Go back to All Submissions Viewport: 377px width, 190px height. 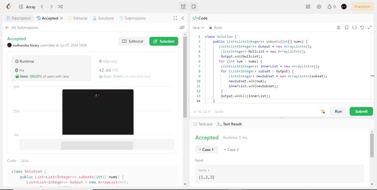(x=22, y=28)
